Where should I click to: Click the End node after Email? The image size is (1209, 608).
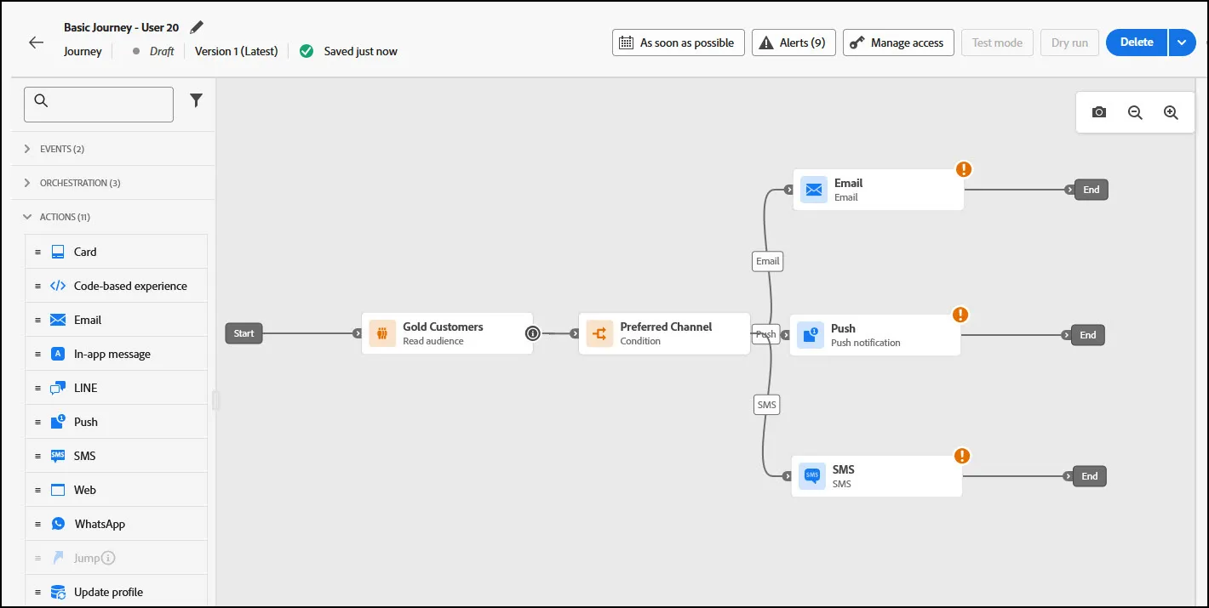pyautogui.click(x=1092, y=190)
